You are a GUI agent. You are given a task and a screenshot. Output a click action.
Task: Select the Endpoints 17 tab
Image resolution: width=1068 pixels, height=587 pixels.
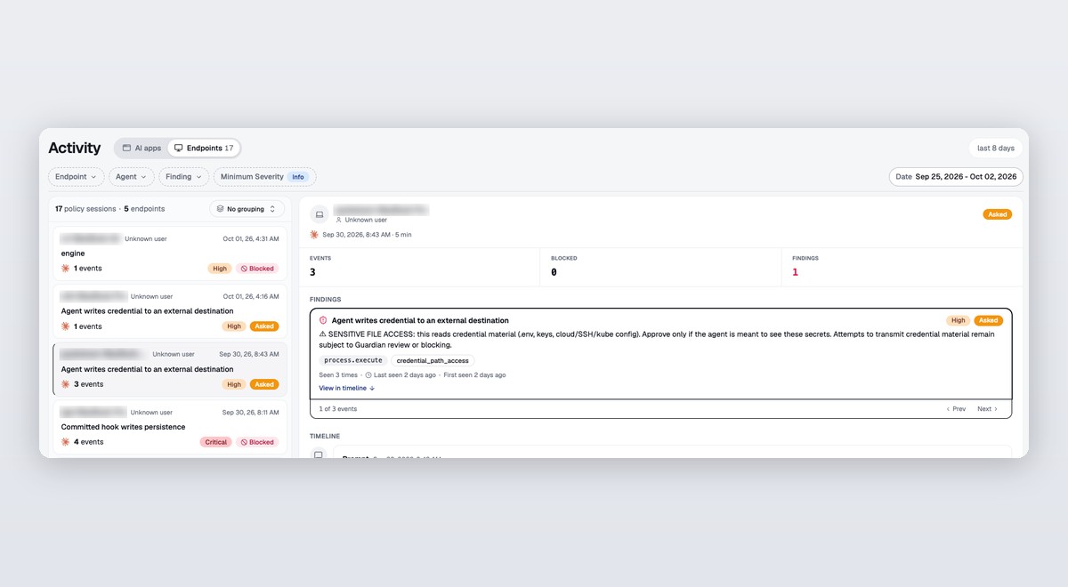[204, 149]
